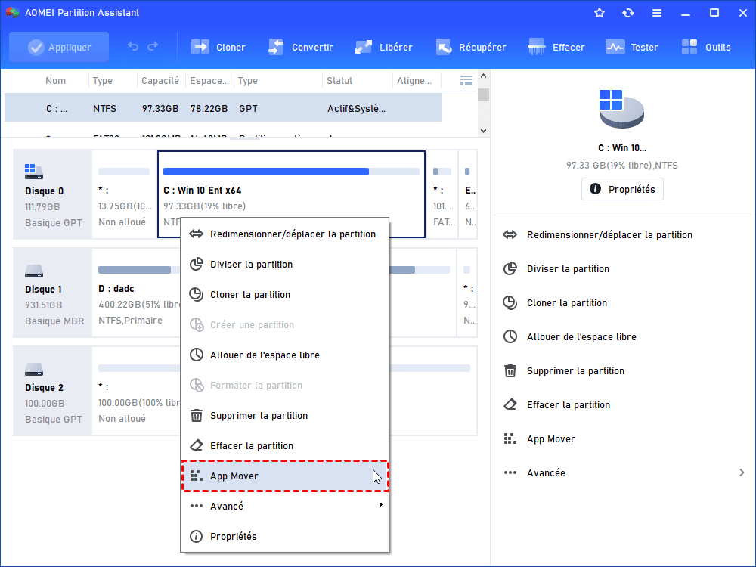This screenshot has height=567, width=756.
Task: Click Allouer de l'espace libre in right panel
Action: pos(581,337)
